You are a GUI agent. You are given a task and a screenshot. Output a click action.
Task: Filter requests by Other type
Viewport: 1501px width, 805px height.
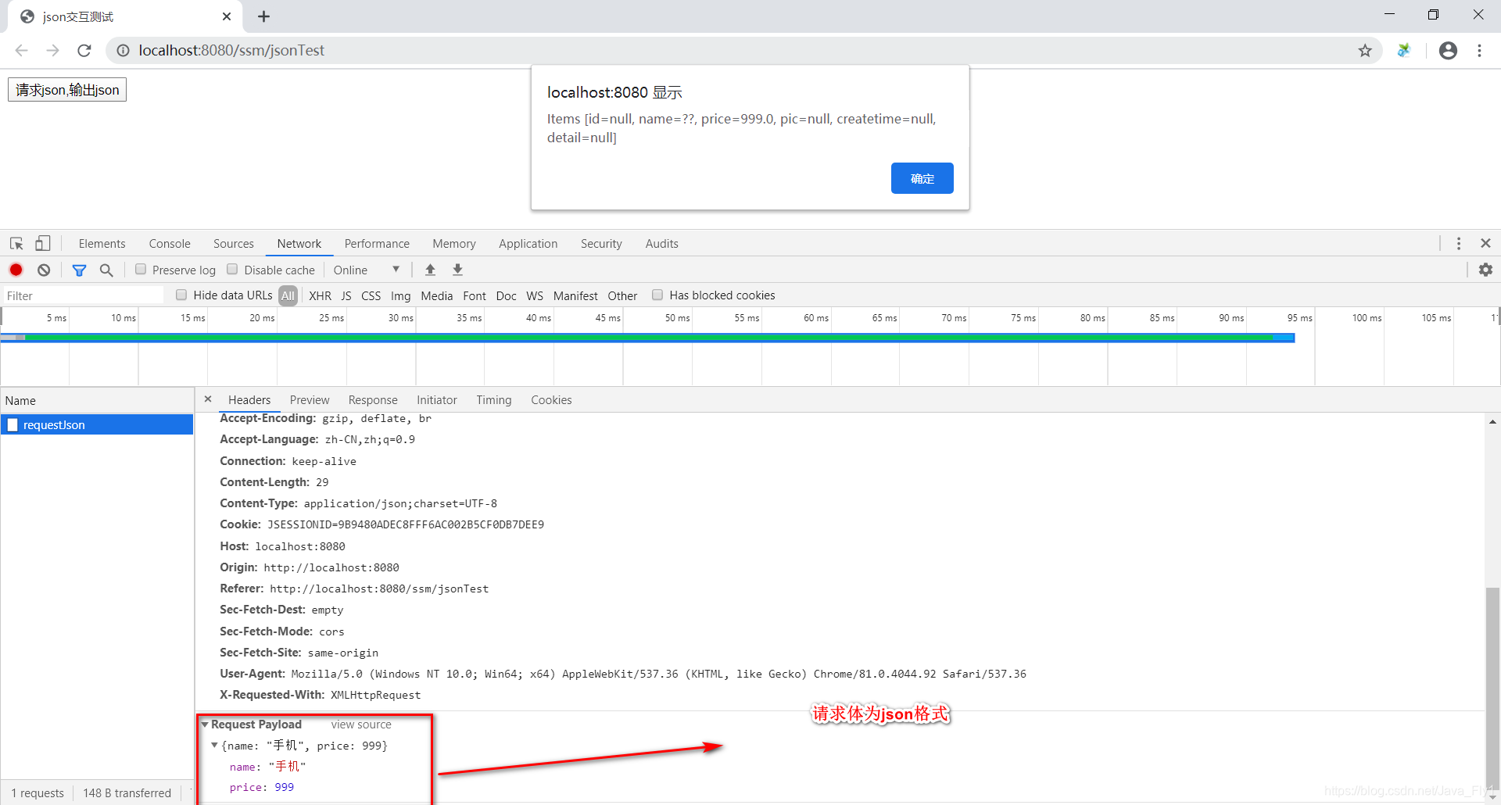(x=622, y=295)
